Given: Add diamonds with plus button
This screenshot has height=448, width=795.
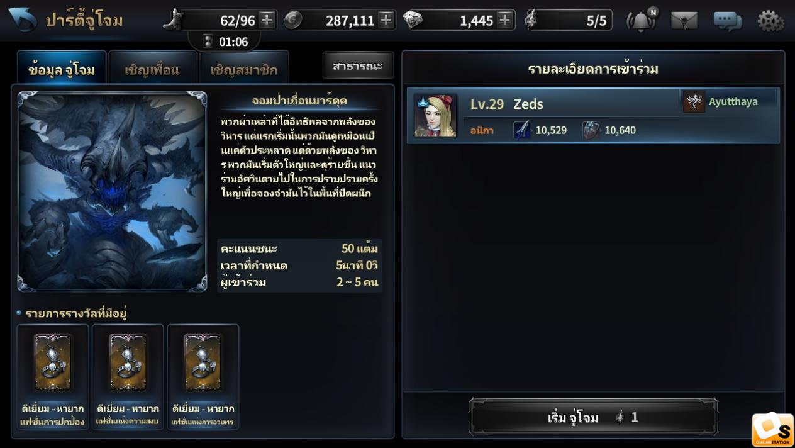Looking at the screenshot, I should (x=504, y=20).
